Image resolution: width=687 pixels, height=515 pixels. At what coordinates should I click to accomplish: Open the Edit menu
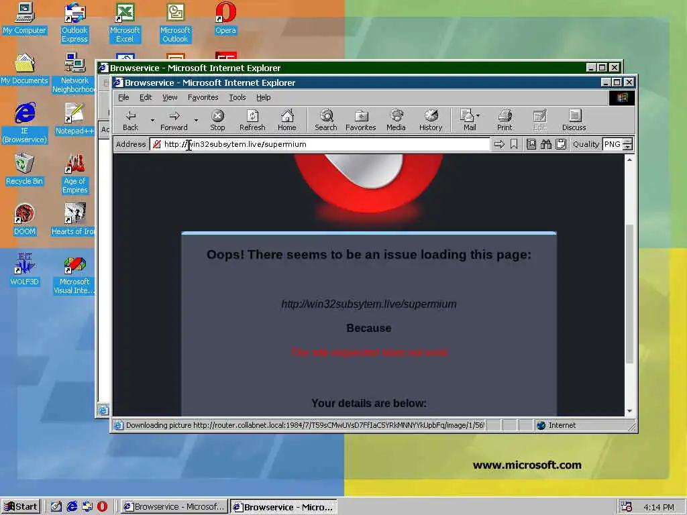pyautogui.click(x=146, y=97)
